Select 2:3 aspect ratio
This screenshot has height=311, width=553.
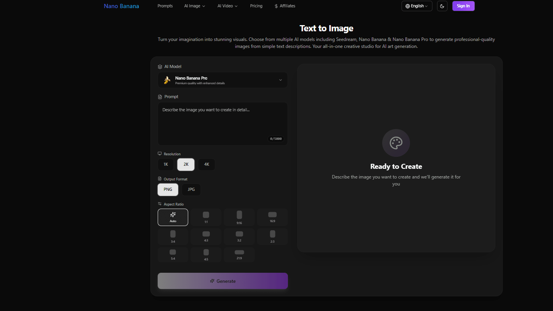tap(272, 236)
